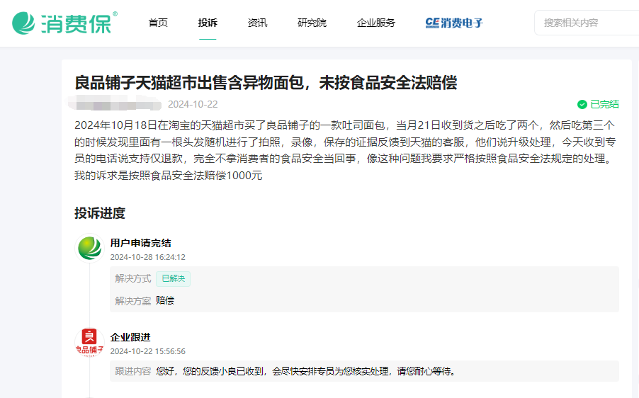Click the post date 2024-10-22
639x398 pixels.
pos(193,105)
